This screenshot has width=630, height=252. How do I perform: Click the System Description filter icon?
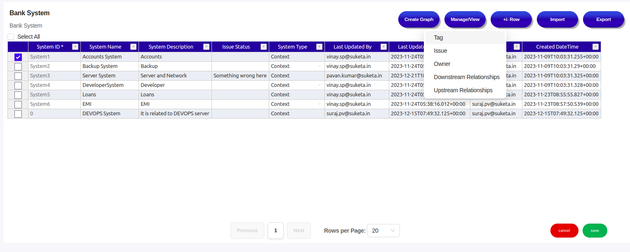point(206,47)
